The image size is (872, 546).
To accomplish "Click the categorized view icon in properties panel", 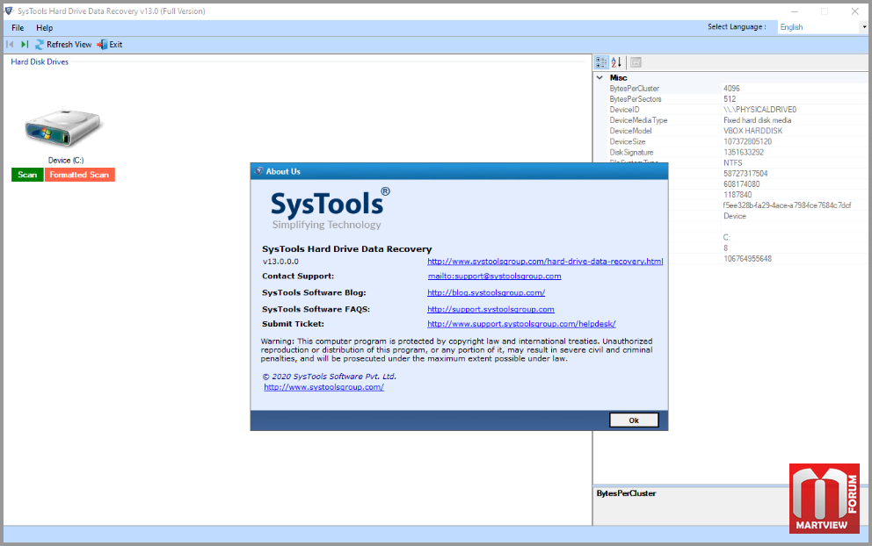I will point(601,62).
